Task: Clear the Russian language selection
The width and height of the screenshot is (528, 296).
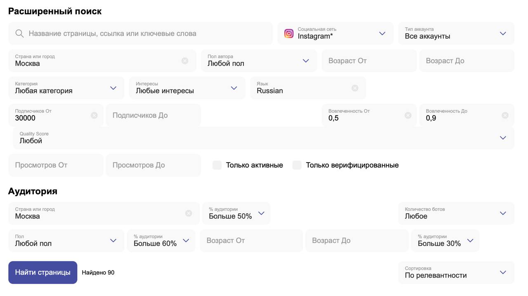Action: tap(355, 88)
